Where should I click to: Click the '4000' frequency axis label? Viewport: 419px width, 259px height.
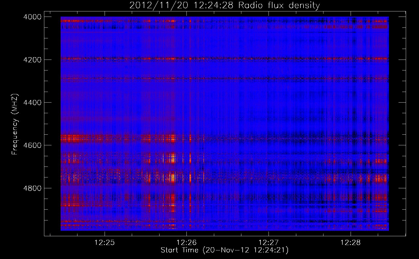click(x=32, y=17)
